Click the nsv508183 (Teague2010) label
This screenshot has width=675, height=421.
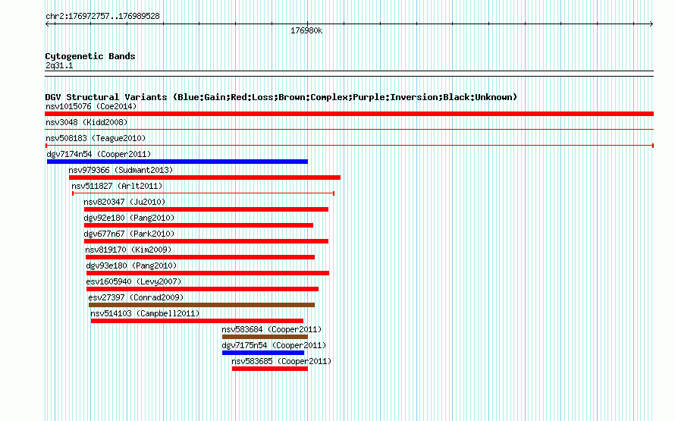pos(96,138)
